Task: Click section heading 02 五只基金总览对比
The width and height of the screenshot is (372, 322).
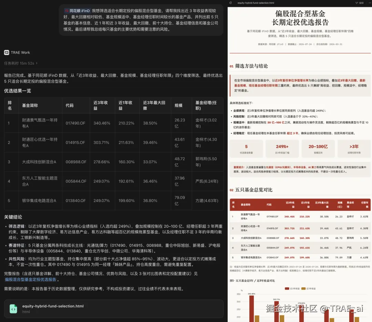Action: tap(251, 190)
